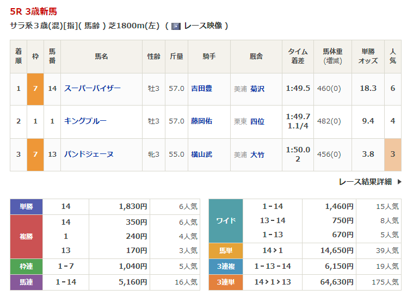This screenshot has width=413, height=296.
Task: View trainer 大竹's profile
Action: click(x=257, y=154)
